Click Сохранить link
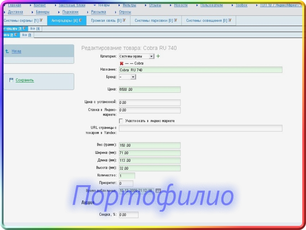306x230 pixels. (x=25, y=80)
